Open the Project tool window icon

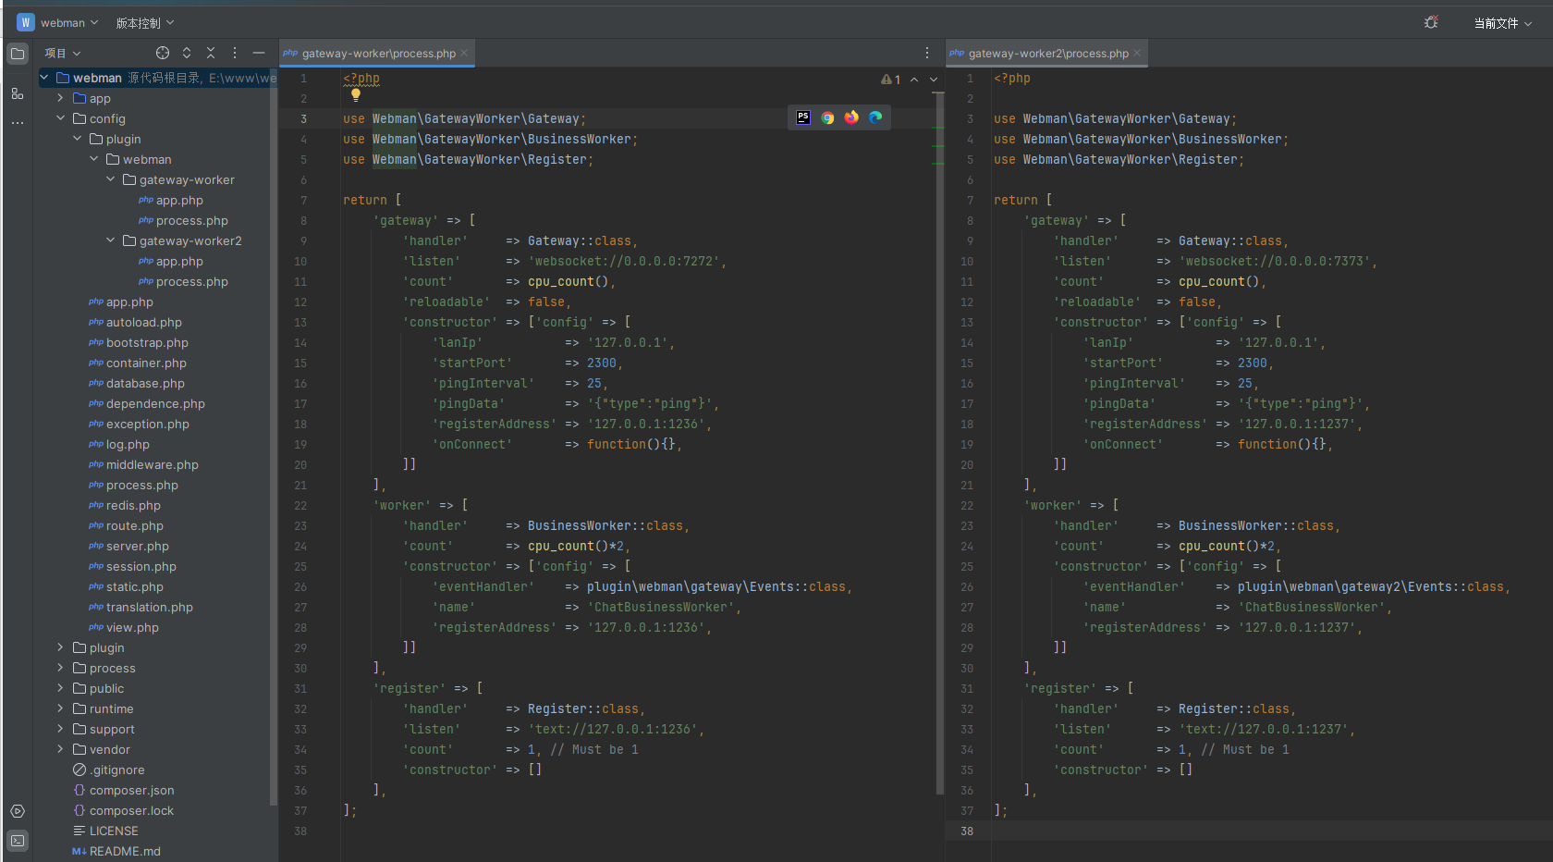(18, 54)
